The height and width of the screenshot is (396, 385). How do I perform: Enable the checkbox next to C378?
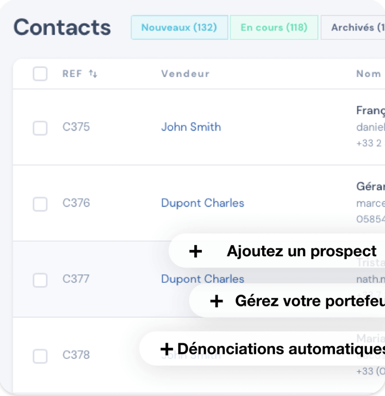click(40, 356)
